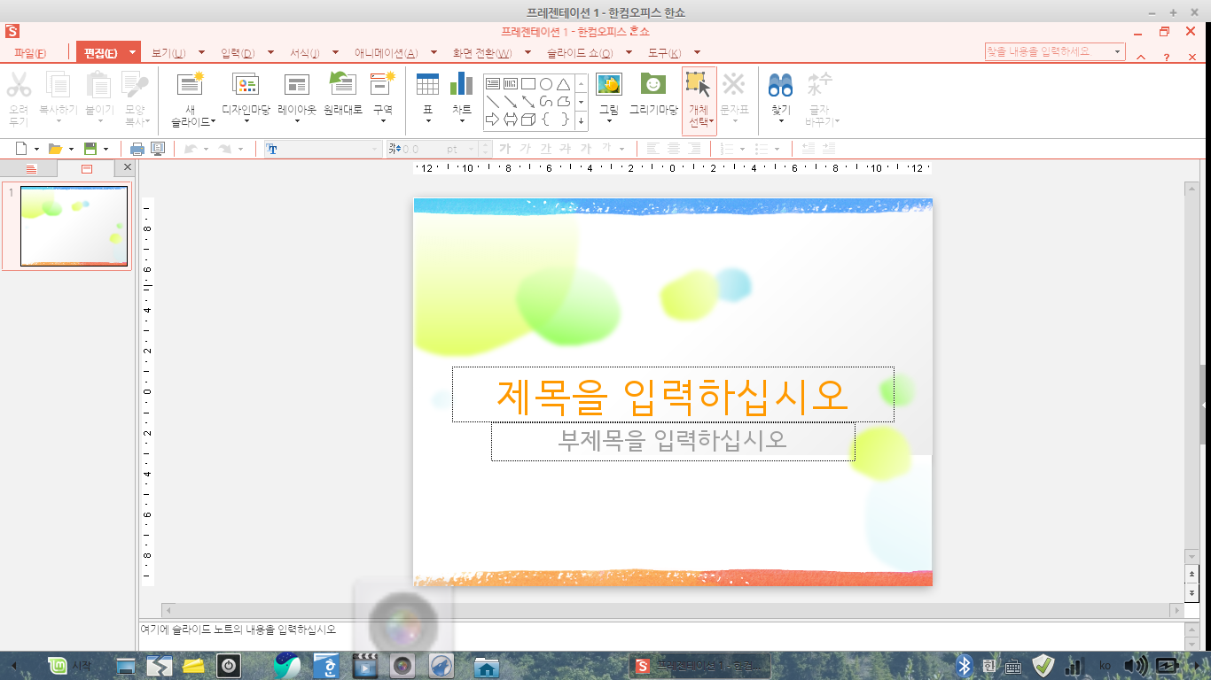
Task: Expand the 보기 menu dropdown arrow
Action: click(201, 52)
